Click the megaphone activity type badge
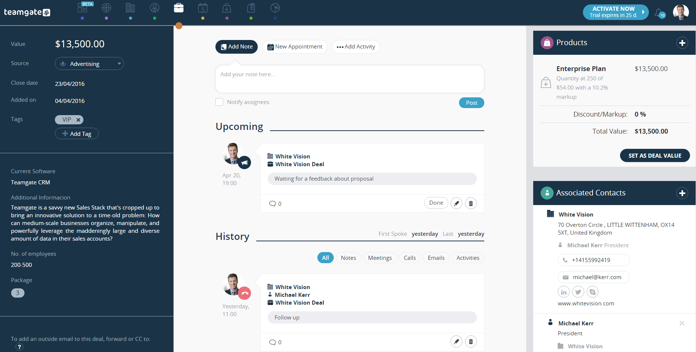This screenshot has height=352, width=696. (244, 162)
